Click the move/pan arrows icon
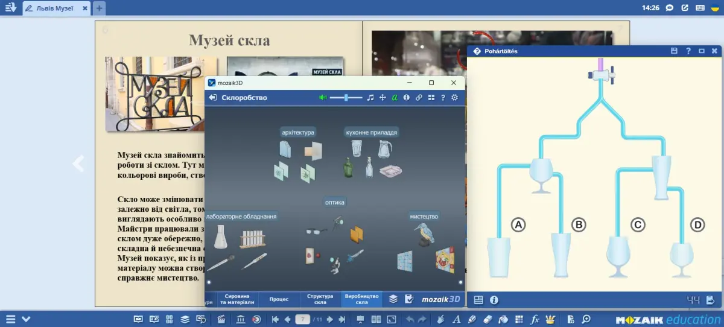 click(x=383, y=98)
